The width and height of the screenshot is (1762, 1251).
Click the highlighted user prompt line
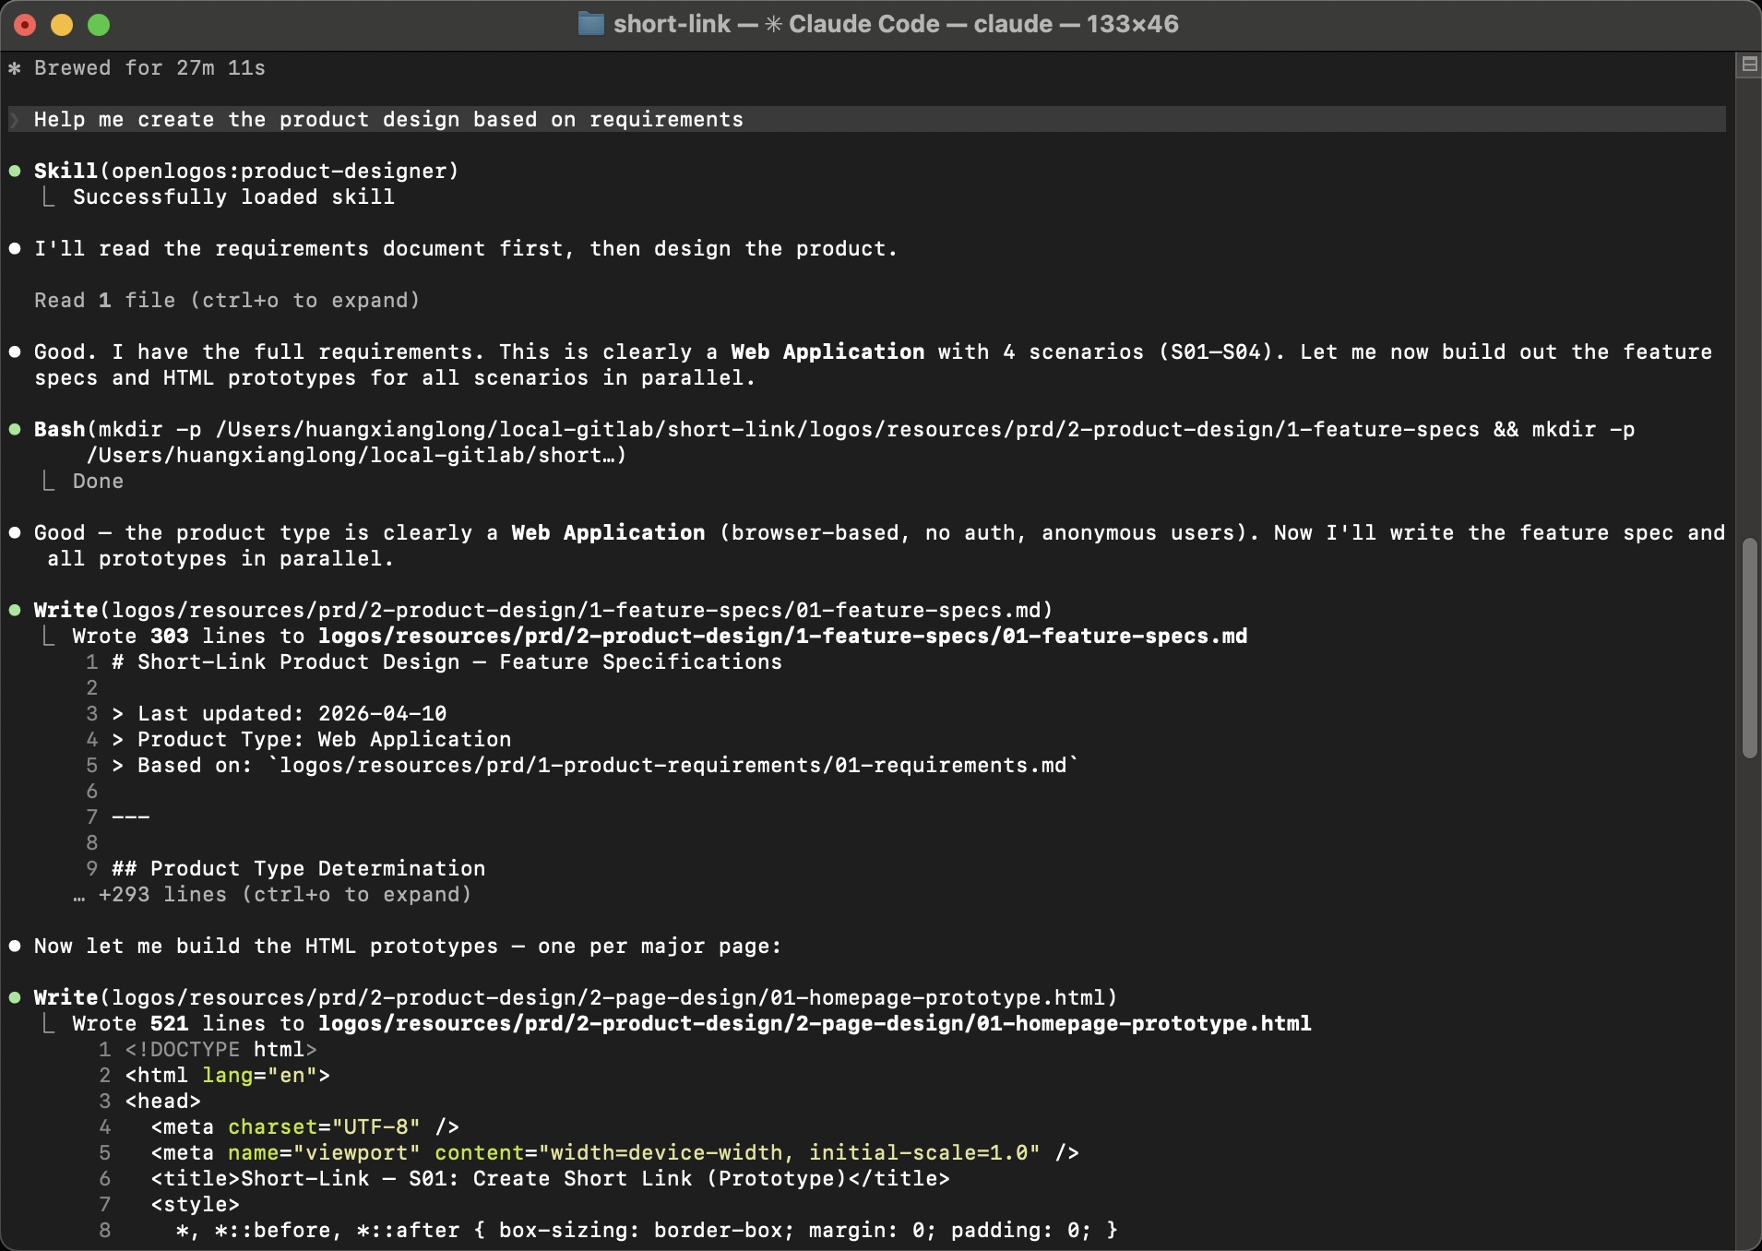387,119
